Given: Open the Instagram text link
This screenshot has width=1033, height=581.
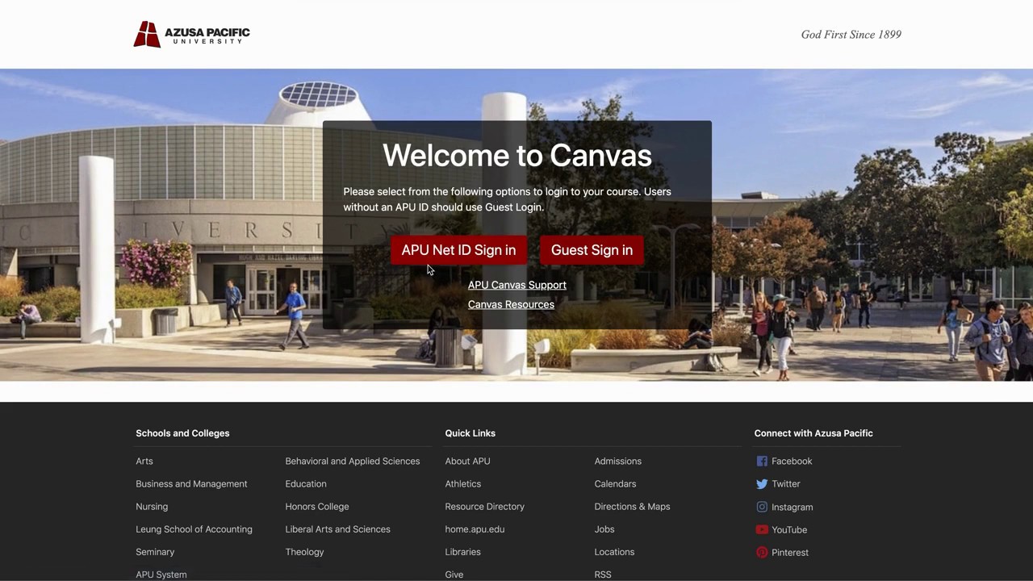Looking at the screenshot, I should pos(793,507).
